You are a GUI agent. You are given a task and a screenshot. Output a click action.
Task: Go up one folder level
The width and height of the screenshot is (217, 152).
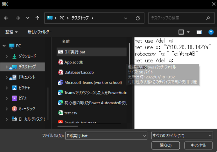click(x=37, y=18)
